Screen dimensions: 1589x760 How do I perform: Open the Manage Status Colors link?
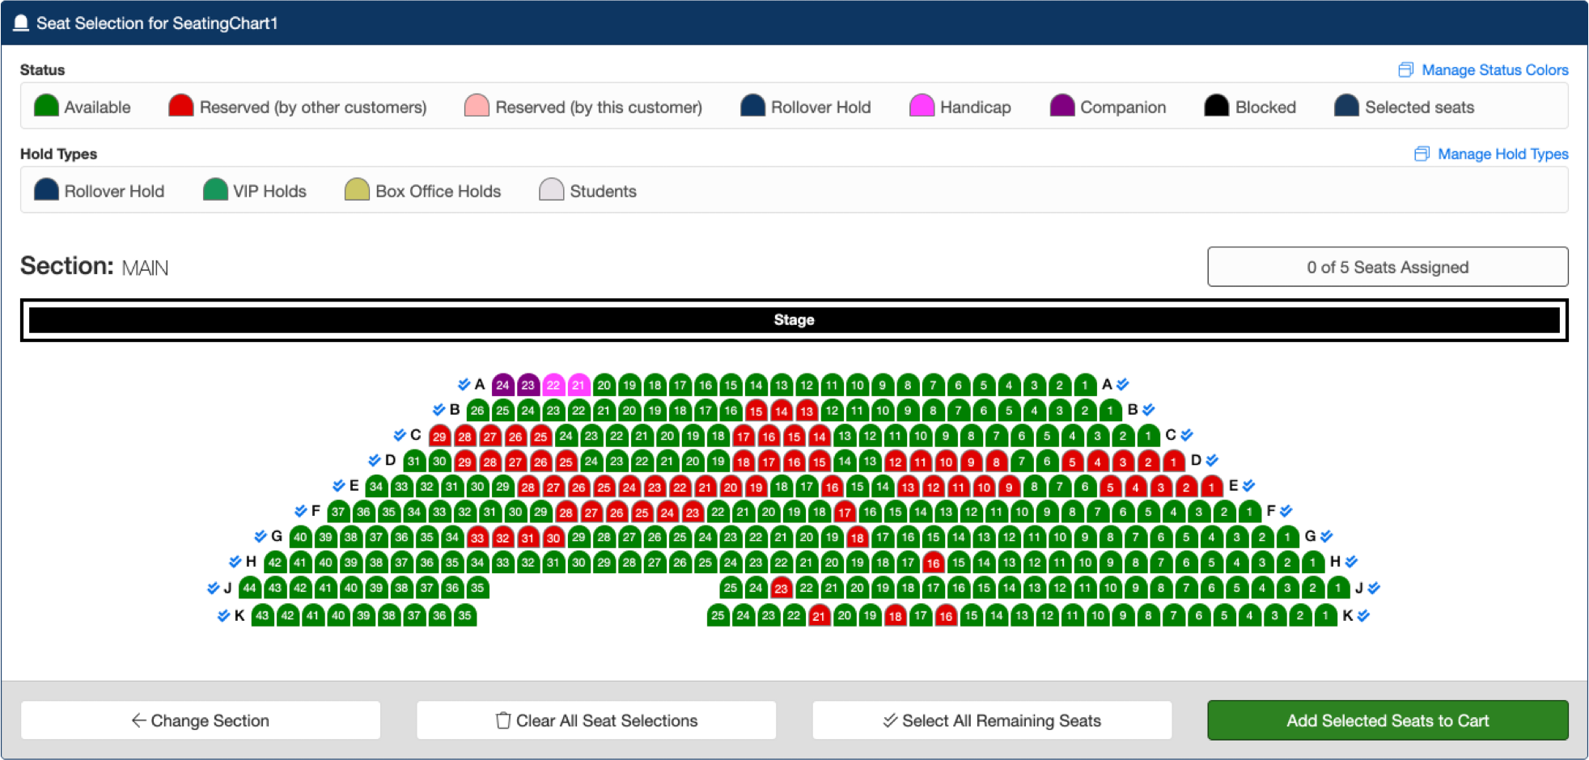point(1495,70)
